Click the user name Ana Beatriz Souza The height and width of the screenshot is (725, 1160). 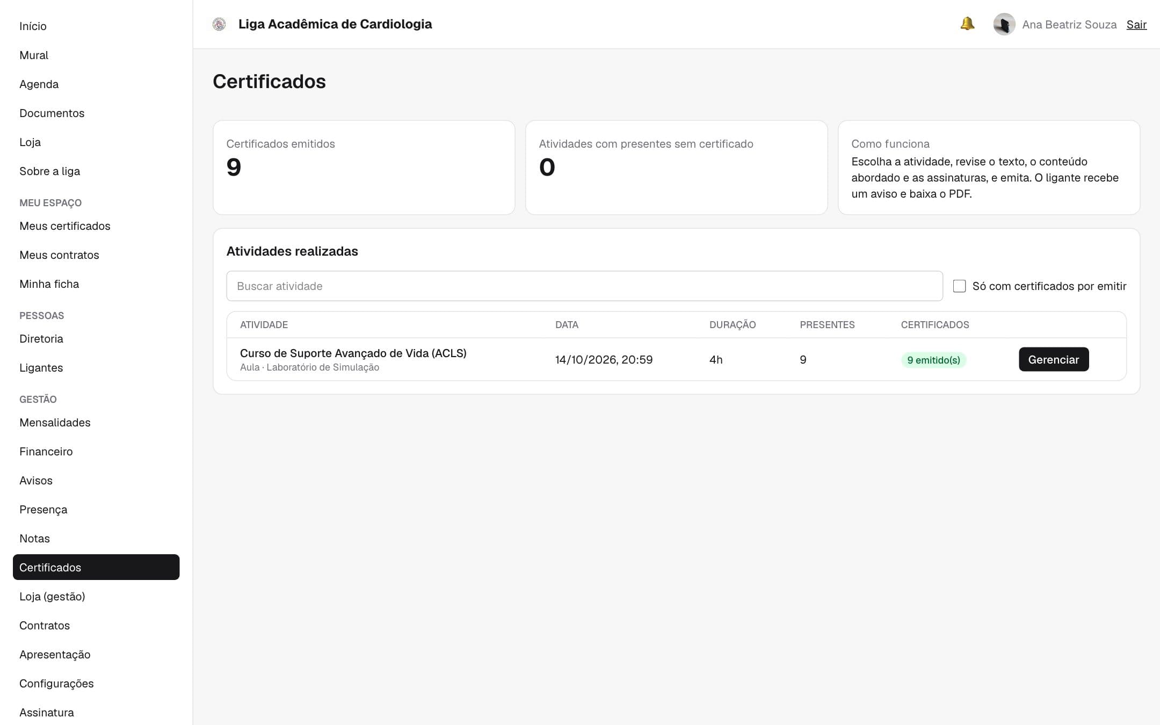click(x=1069, y=25)
